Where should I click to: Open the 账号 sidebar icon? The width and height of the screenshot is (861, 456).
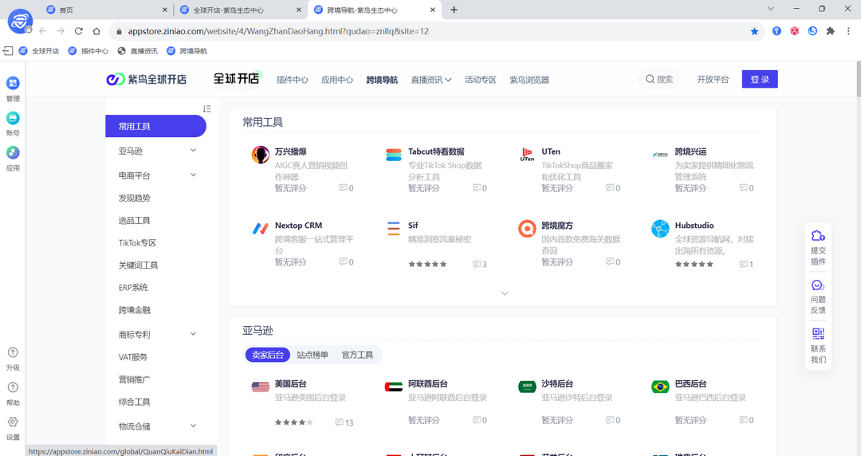[x=13, y=118]
